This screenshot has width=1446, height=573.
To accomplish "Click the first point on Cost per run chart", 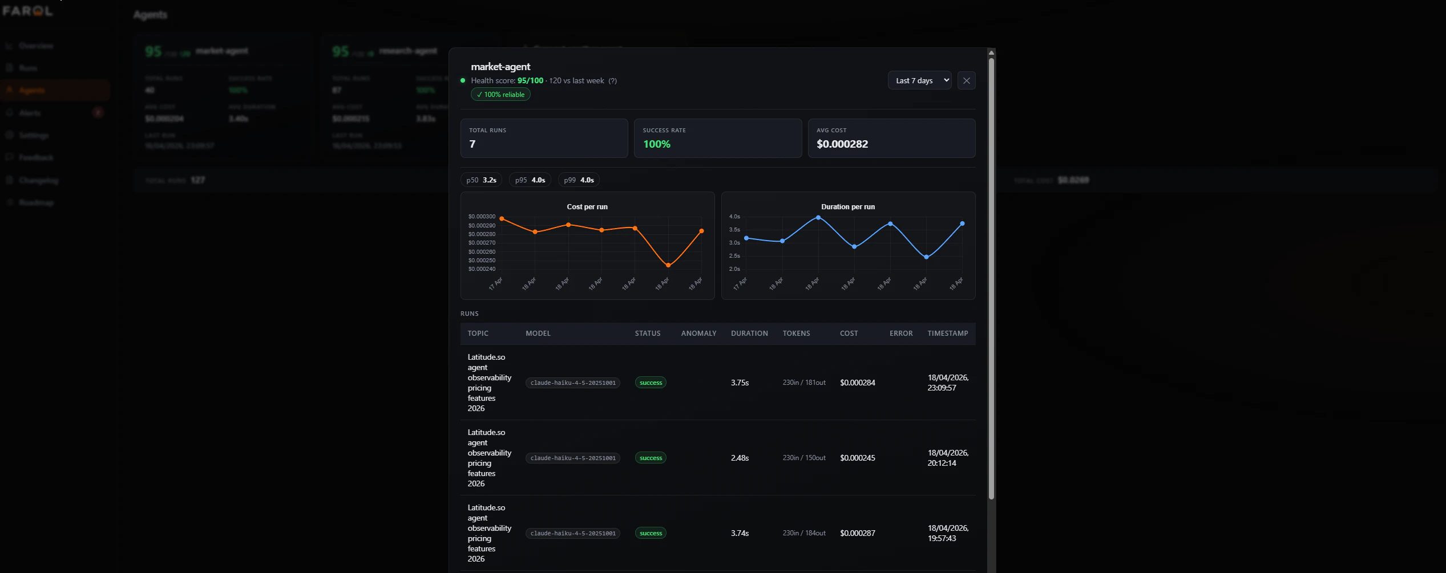I will 502,218.
